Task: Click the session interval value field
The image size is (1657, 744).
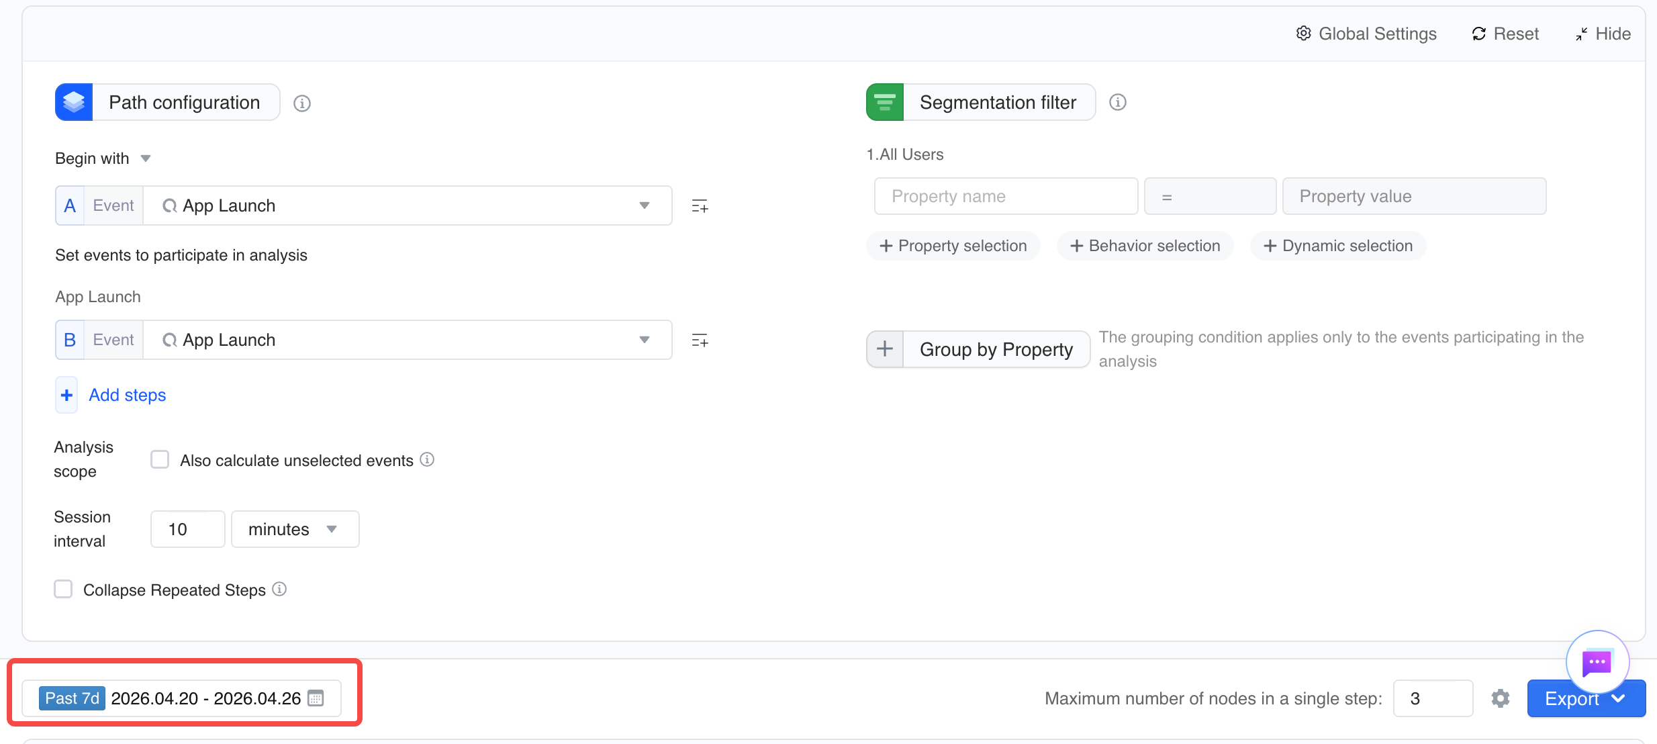Action: (188, 529)
